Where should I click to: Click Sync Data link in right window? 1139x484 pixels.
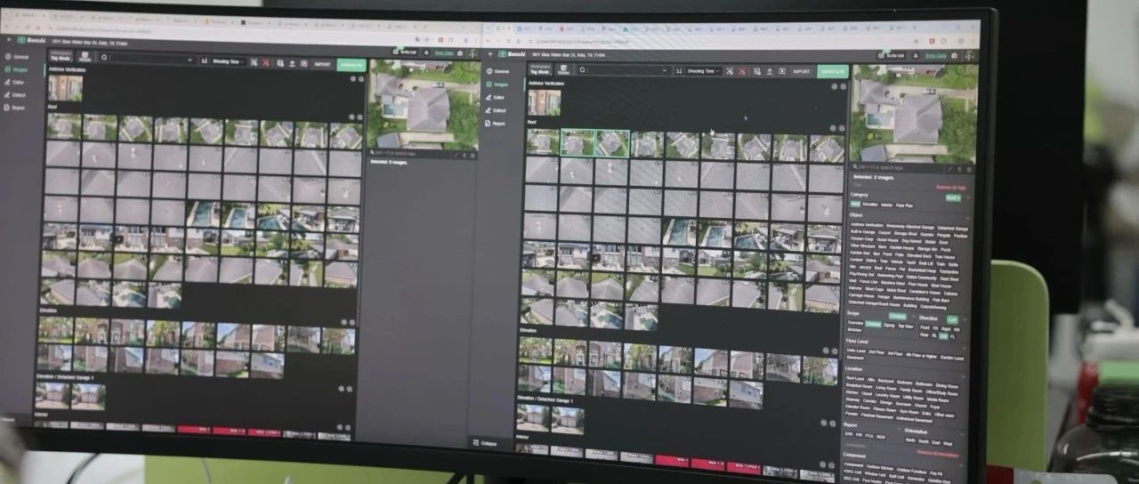click(935, 55)
